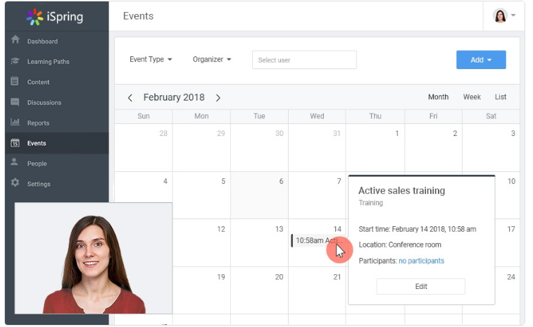Screen dimensions: 533x327
Task: Switch calendar to Week view
Action: tap(472, 97)
